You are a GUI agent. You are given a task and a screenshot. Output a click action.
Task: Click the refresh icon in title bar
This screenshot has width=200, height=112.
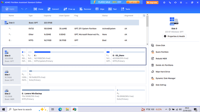click(x=175, y=2)
